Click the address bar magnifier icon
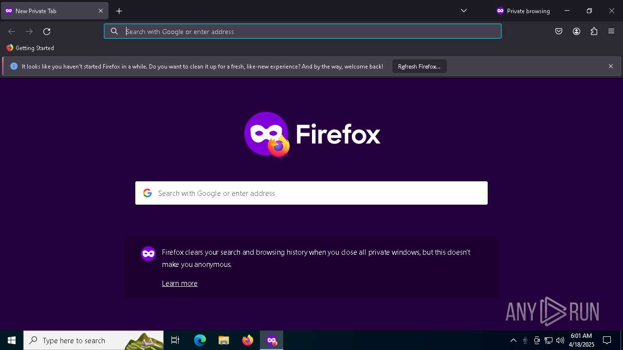The height and width of the screenshot is (350, 623). coord(114,32)
